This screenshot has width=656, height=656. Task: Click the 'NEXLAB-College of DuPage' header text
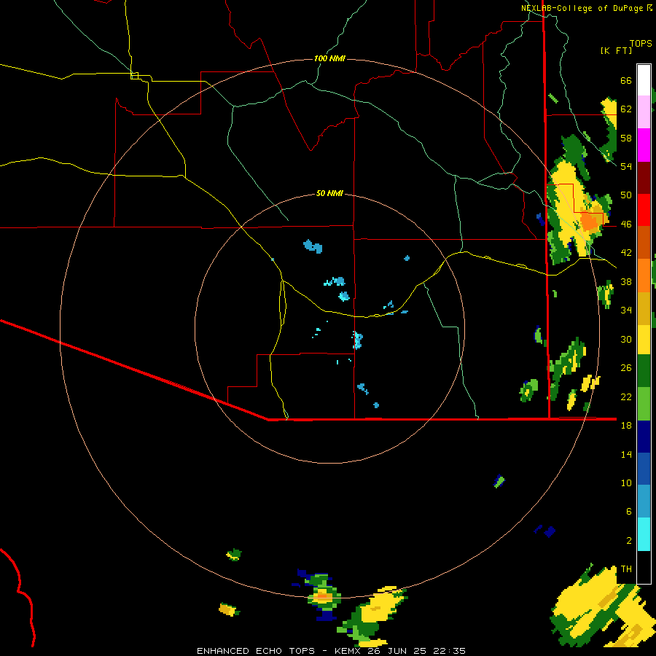[583, 8]
